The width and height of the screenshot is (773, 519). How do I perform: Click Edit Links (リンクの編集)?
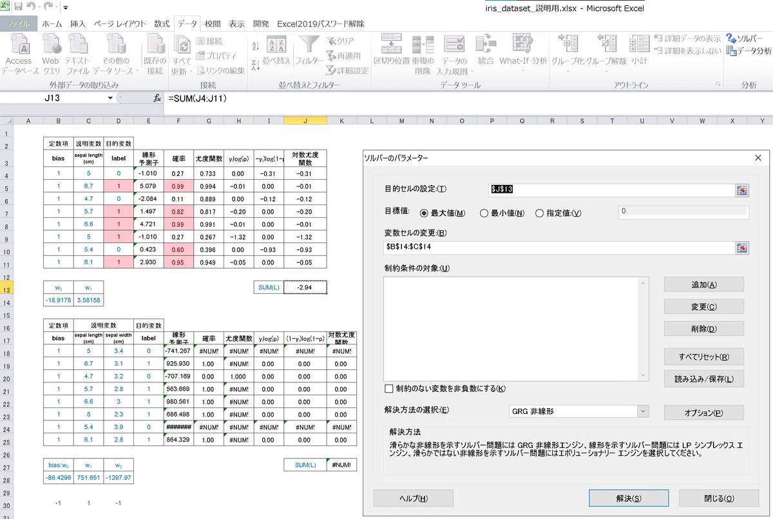(221, 70)
